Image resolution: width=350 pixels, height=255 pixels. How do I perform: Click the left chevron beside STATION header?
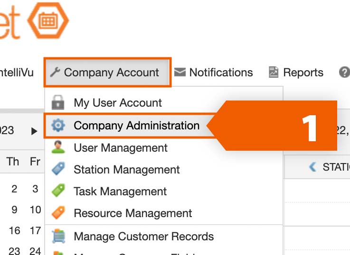pyautogui.click(x=312, y=167)
